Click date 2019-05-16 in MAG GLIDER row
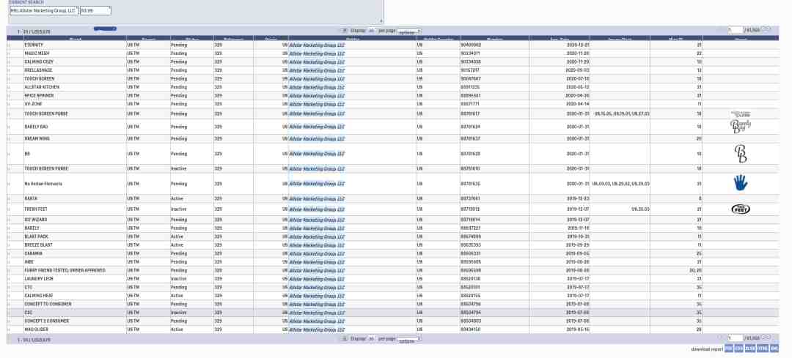 click(x=579, y=329)
